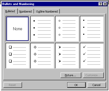Switch to the Bulleted tab

coord(10,11)
